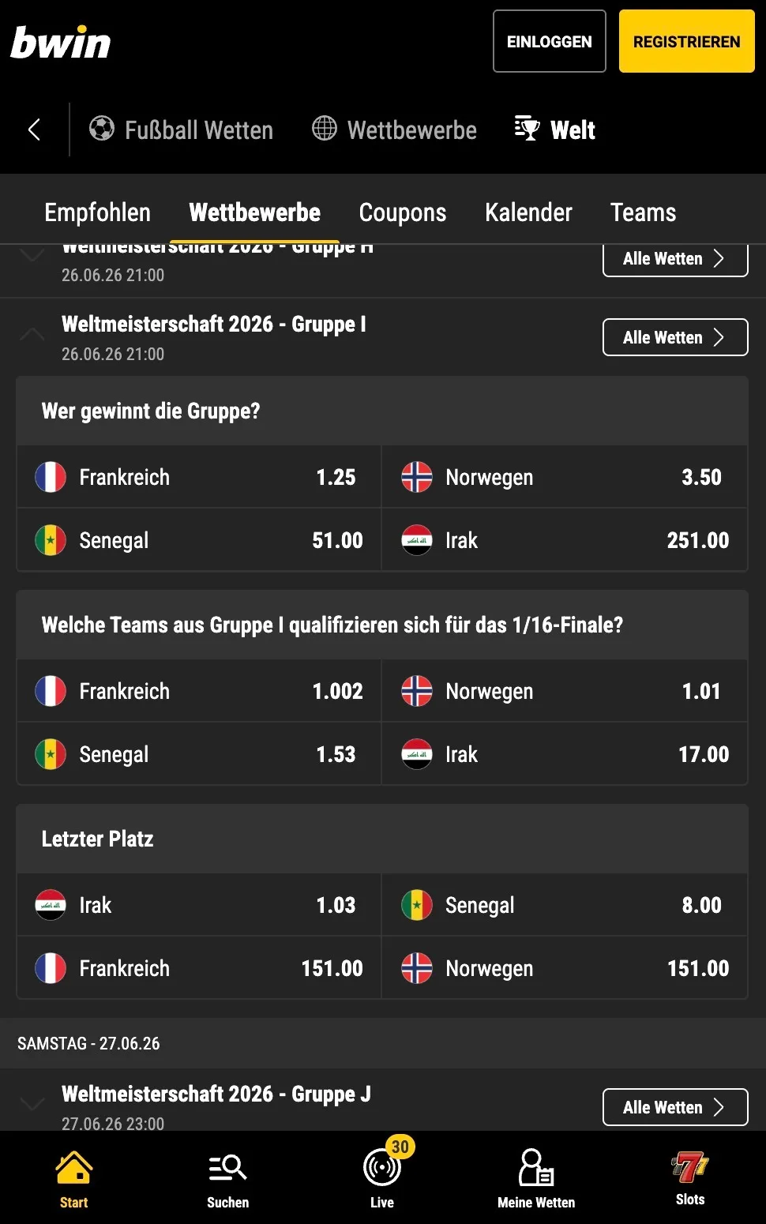Collapse Weltmeisterschaft 2026 Gruppe I section

32,335
